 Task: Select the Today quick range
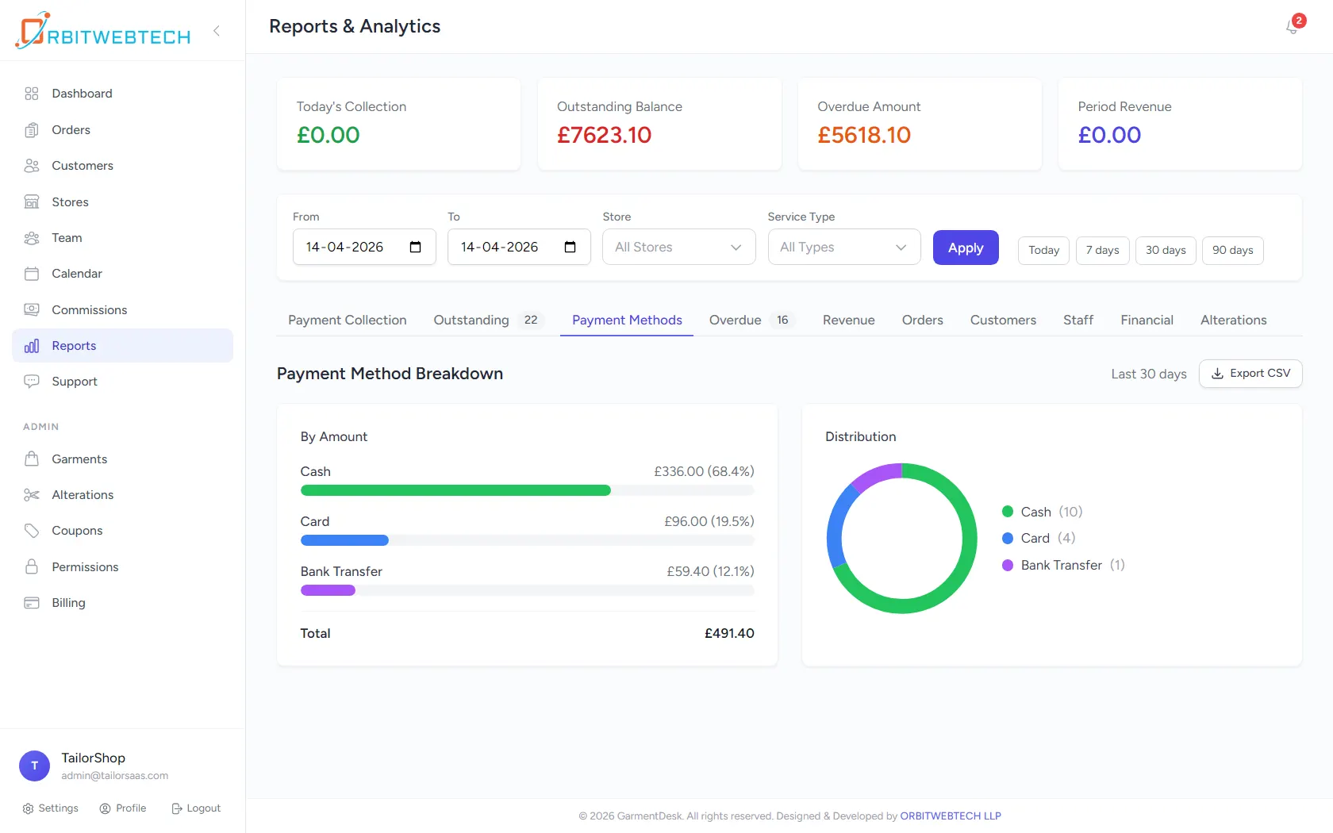click(x=1044, y=251)
